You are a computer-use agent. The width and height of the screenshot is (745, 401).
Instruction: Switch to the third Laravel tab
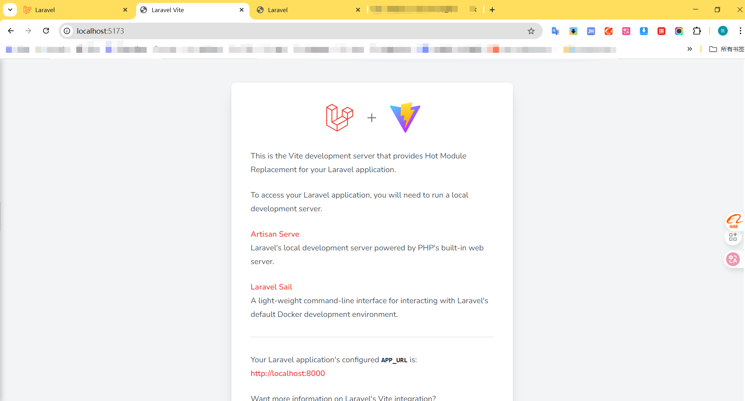tap(307, 10)
